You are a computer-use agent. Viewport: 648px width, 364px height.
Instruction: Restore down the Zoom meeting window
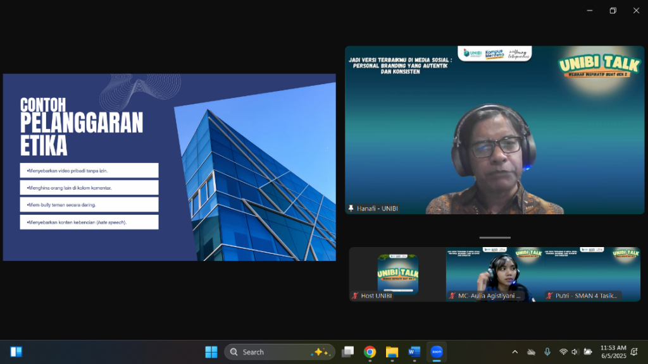(613, 11)
